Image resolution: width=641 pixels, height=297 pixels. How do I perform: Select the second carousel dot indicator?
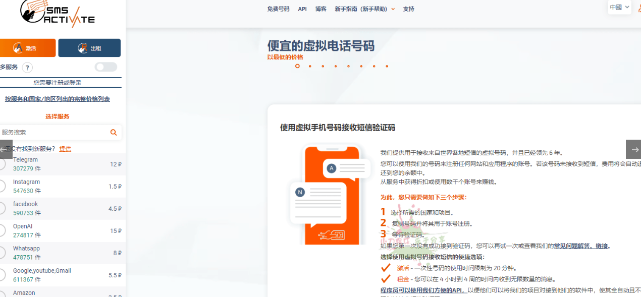click(x=310, y=66)
